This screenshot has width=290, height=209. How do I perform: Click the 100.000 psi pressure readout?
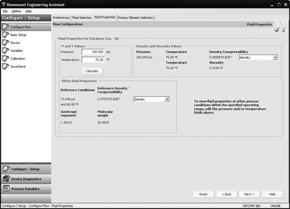(144, 57)
